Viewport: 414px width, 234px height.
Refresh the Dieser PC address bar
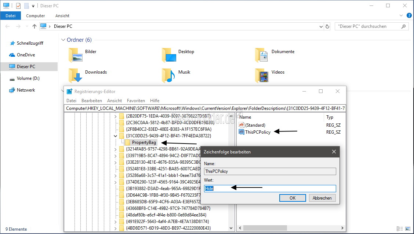pos(327,26)
